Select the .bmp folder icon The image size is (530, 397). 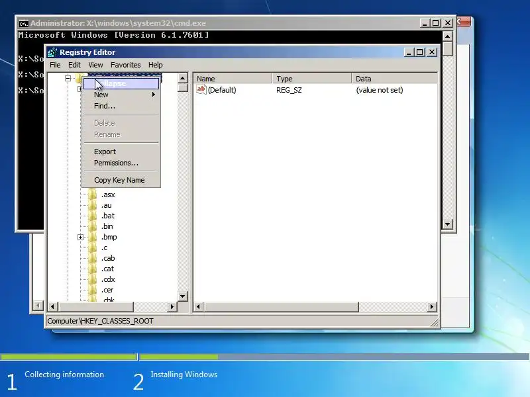click(x=93, y=237)
